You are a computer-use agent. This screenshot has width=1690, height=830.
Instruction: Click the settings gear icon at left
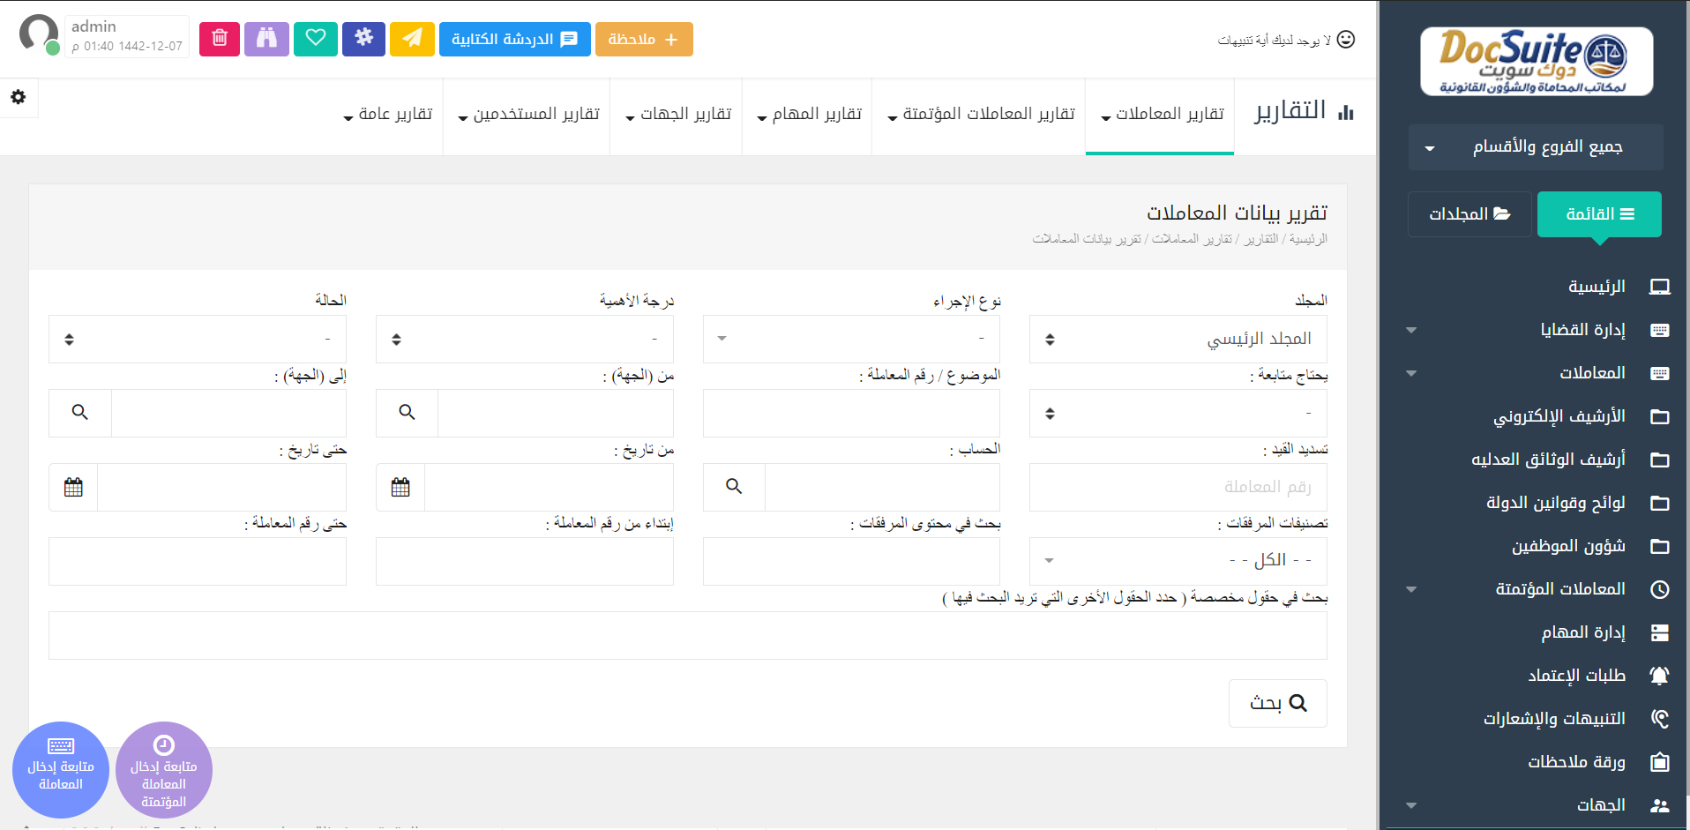[18, 97]
